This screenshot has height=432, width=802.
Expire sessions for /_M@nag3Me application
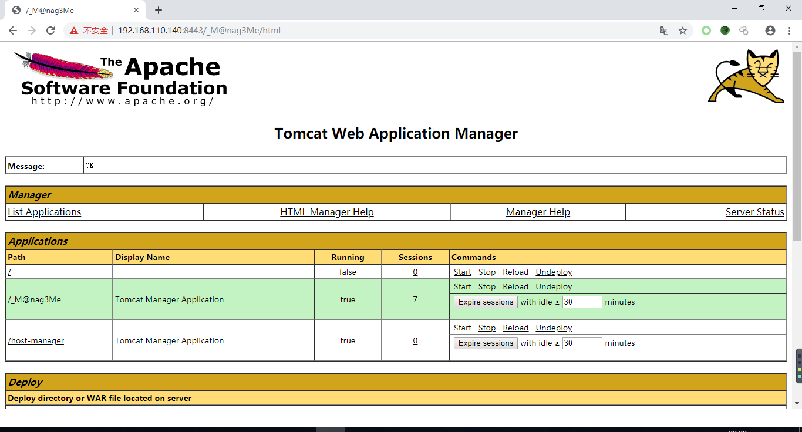tap(486, 302)
